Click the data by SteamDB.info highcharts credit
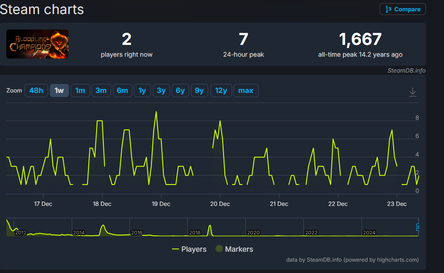The height and width of the screenshot is (273, 444). tap(352, 260)
